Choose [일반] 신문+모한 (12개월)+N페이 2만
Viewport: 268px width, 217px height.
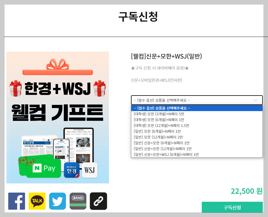pyautogui.click(x=197, y=149)
